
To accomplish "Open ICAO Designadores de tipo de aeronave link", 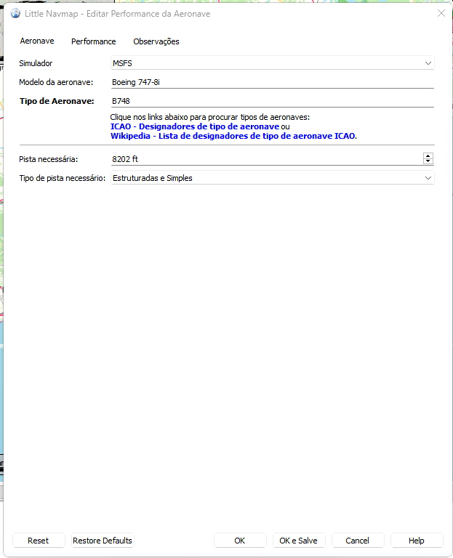I will (x=194, y=126).
